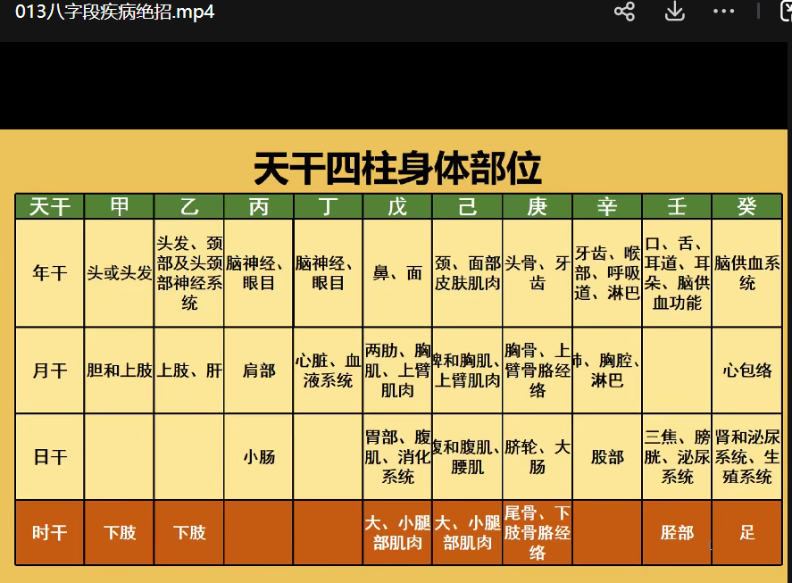The image size is (792, 583).
Task: Click the download icon
Action: [674, 12]
